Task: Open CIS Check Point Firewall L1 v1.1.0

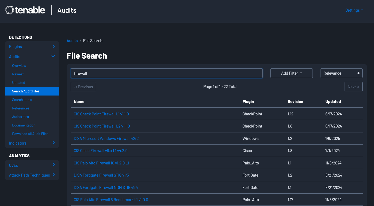Action: [101, 114]
